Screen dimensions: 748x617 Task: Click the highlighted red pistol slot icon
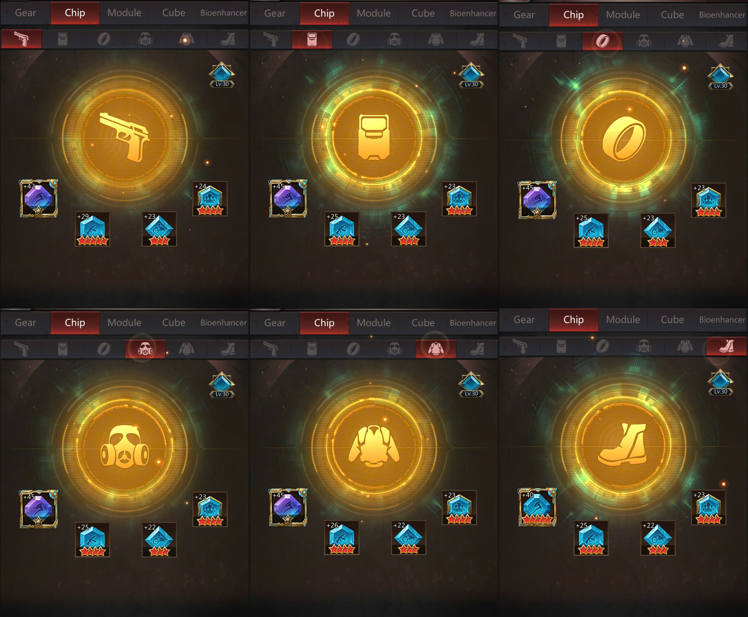pyautogui.click(x=22, y=39)
